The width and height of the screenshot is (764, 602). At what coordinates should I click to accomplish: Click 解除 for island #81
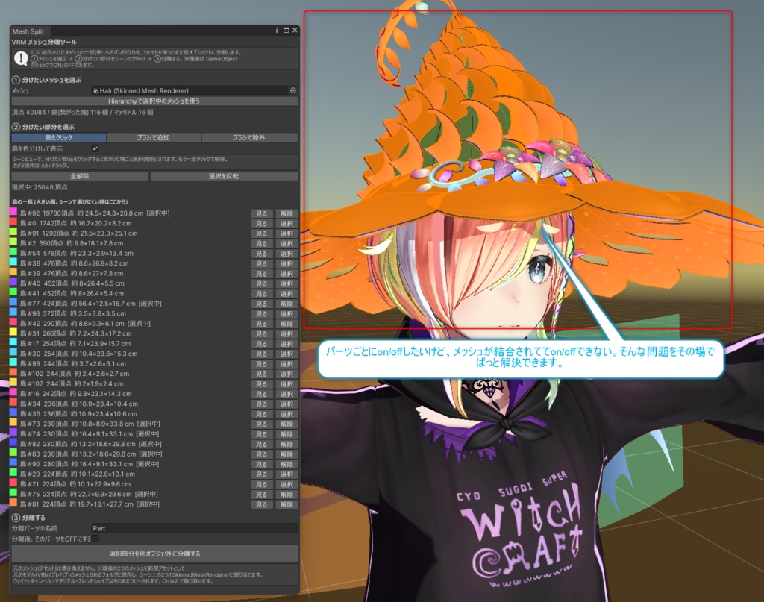(286, 504)
